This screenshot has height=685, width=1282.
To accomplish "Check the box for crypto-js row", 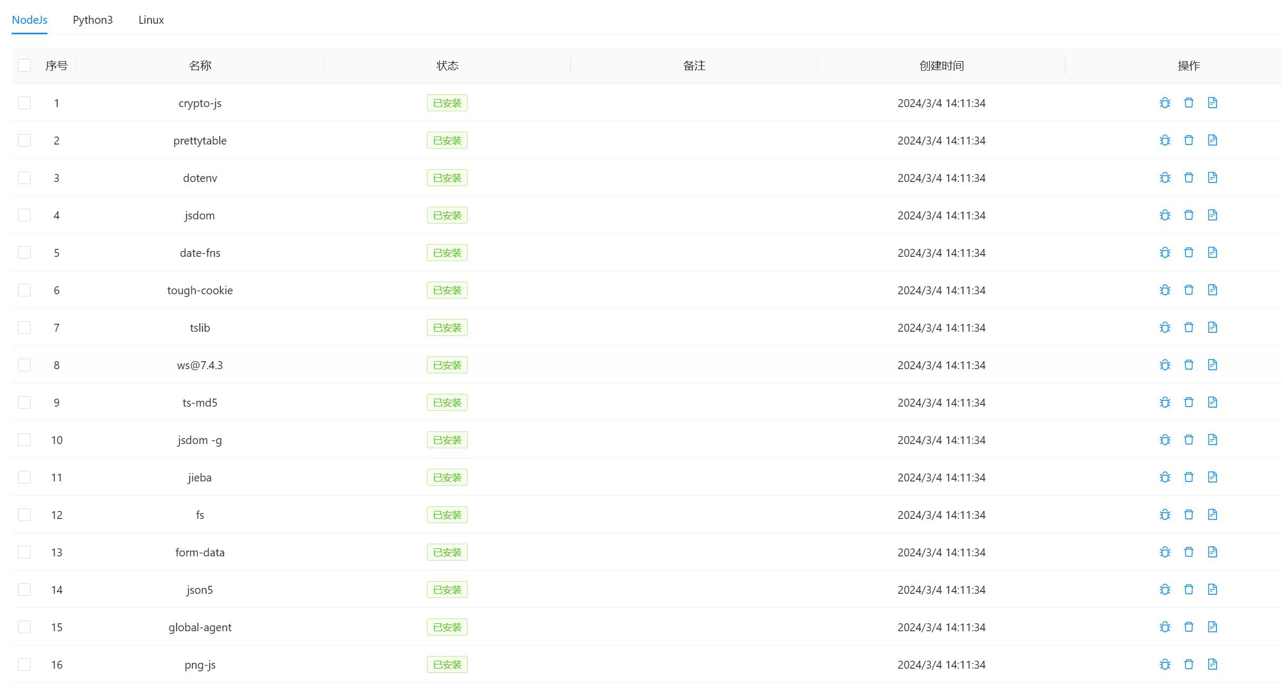I will [24, 103].
